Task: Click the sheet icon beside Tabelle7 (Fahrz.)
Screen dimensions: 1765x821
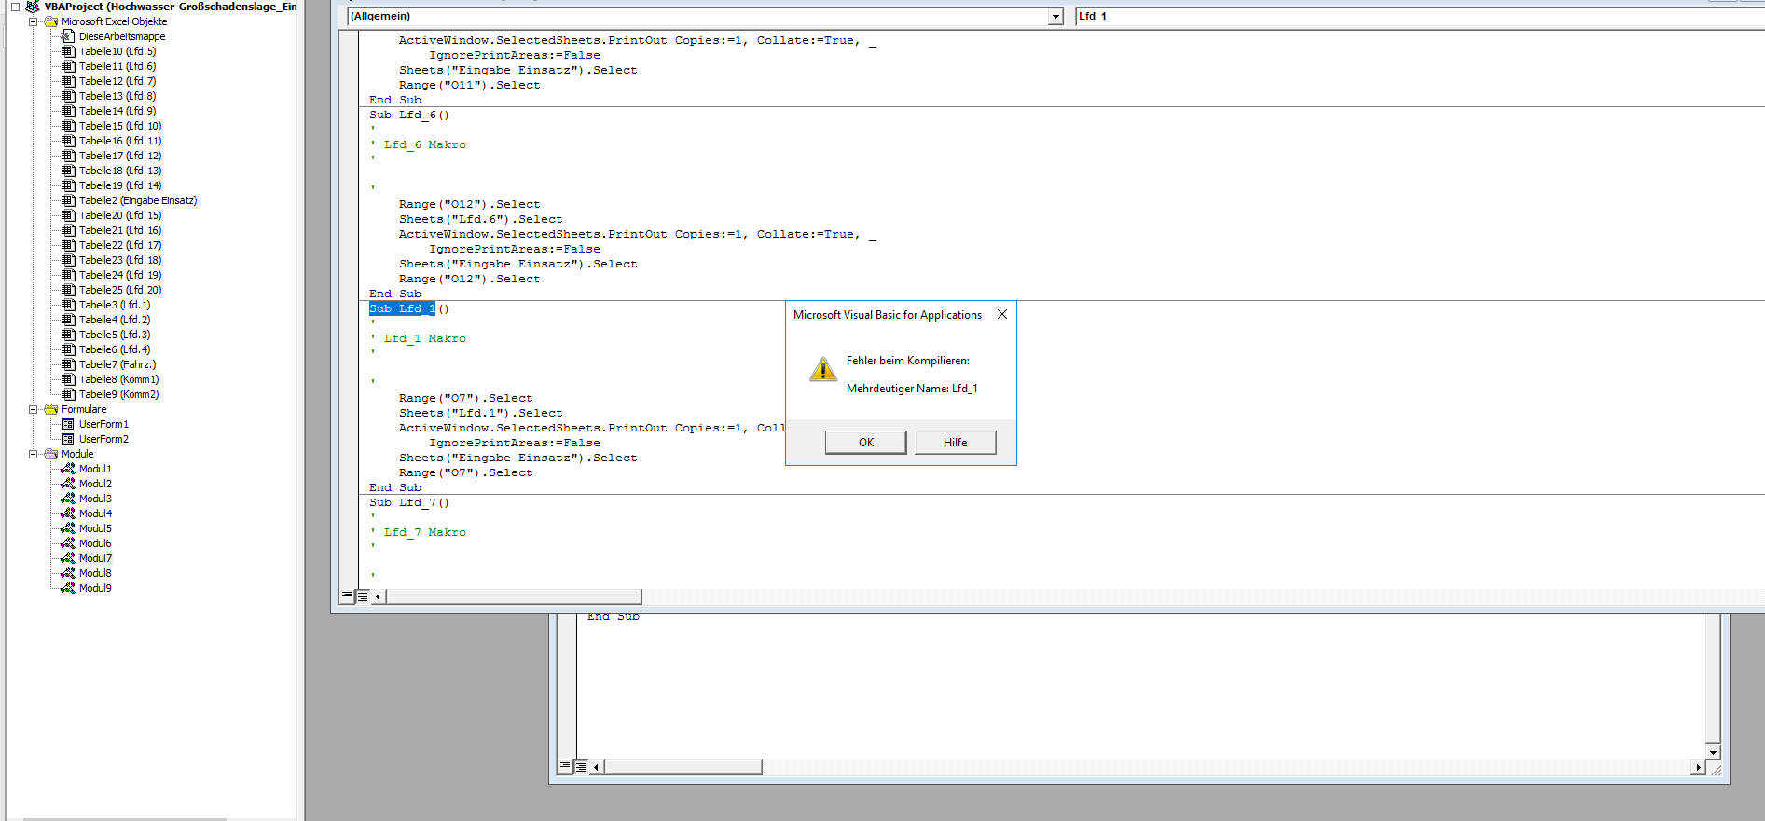Action: click(x=67, y=364)
